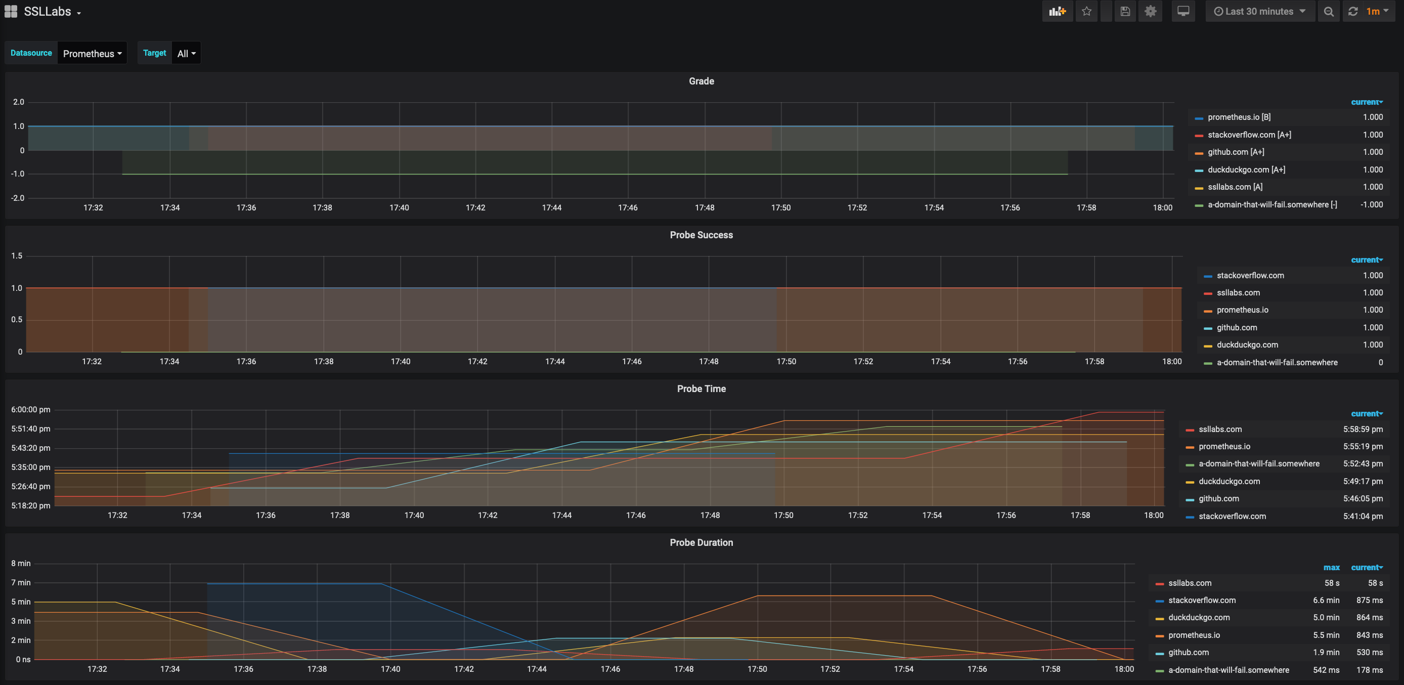1404x685 pixels.
Task: Open the Prometheus datasource dropdown
Action: click(92, 54)
